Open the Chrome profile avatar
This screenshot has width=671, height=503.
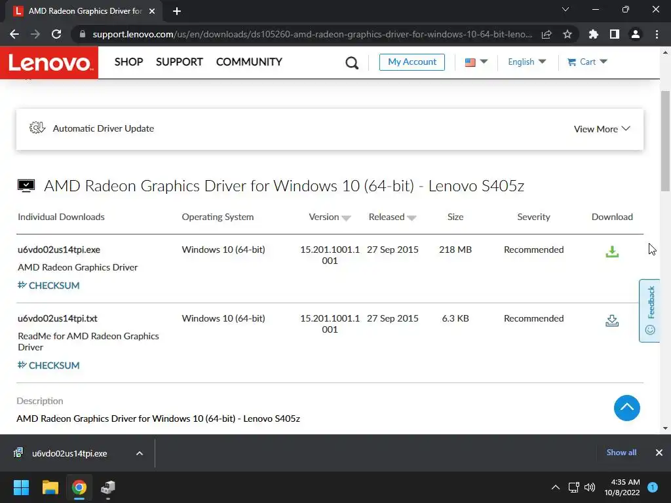(636, 34)
